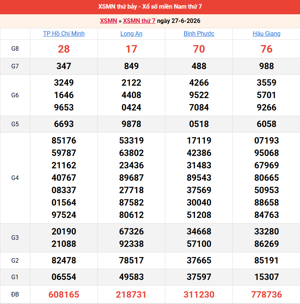Select G8 result 28 for Hồ Chí Minh

coord(64,49)
